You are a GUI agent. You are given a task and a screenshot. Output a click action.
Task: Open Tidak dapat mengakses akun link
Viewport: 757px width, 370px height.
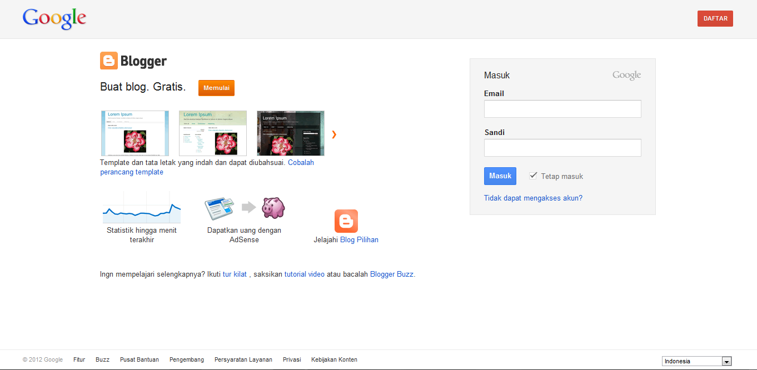(533, 198)
